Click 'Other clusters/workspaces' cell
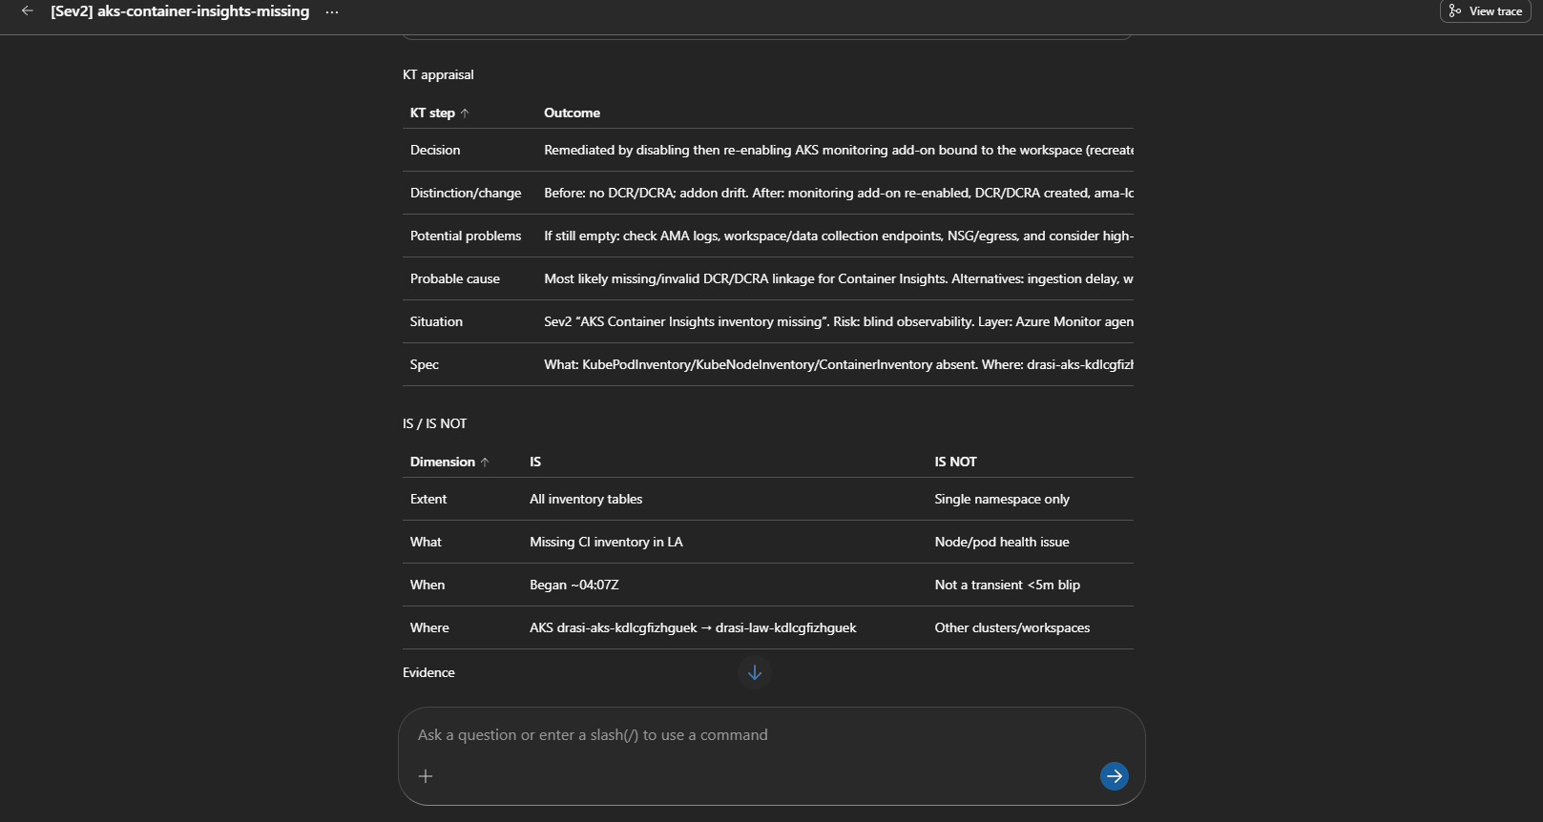 pyautogui.click(x=1012, y=627)
